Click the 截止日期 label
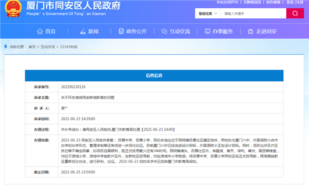Viewport: 309px width, 187px height. (42, 172)
